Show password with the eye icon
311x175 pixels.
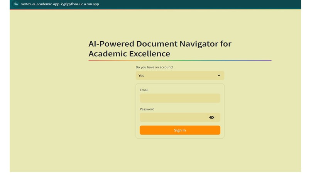[211, 117]
